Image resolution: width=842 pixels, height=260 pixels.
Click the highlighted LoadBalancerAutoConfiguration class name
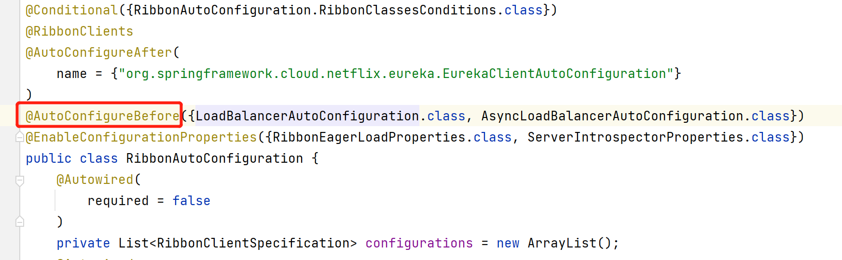tap(307, 116)
